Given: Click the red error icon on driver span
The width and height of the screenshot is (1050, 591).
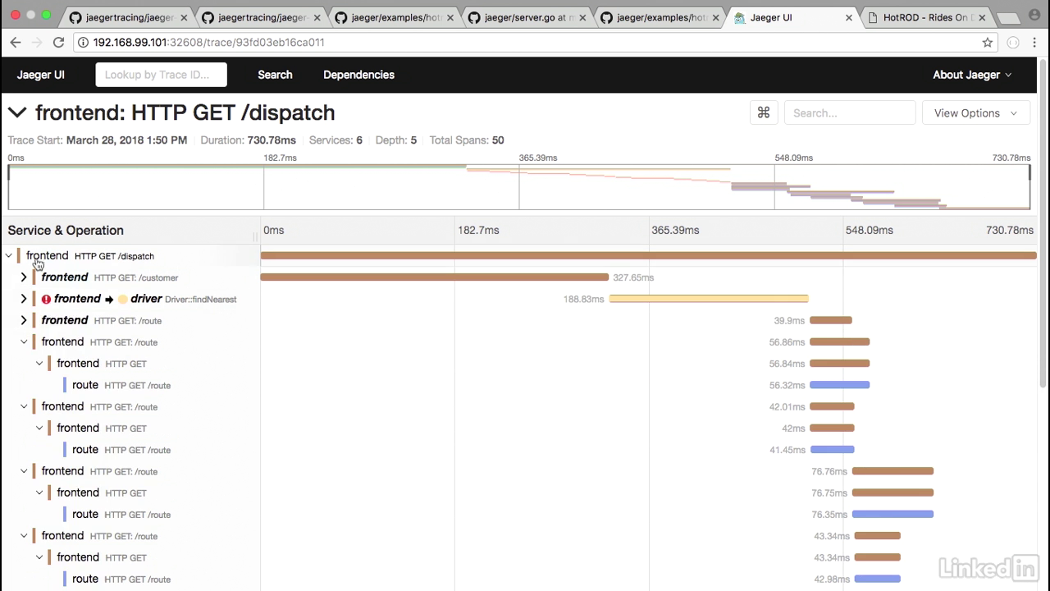Looking at the screenshot, I should click(46, 299).
